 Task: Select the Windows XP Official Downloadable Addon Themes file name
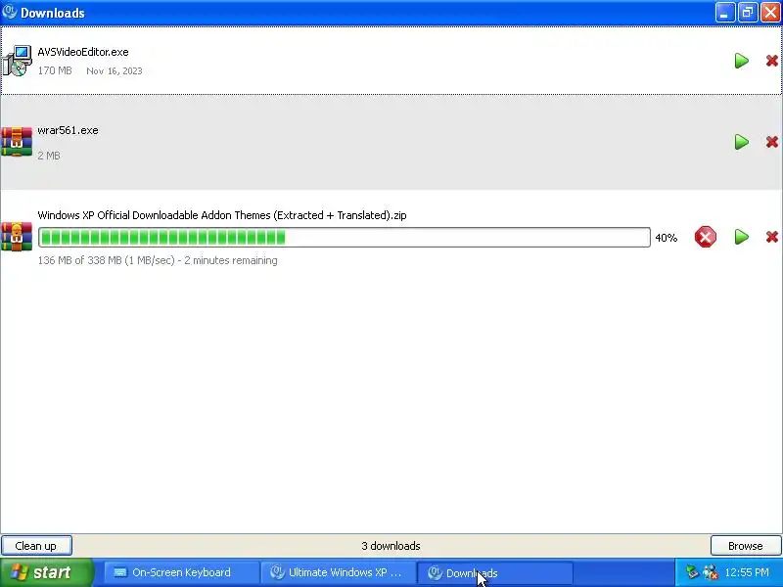[x=222, y=215]
